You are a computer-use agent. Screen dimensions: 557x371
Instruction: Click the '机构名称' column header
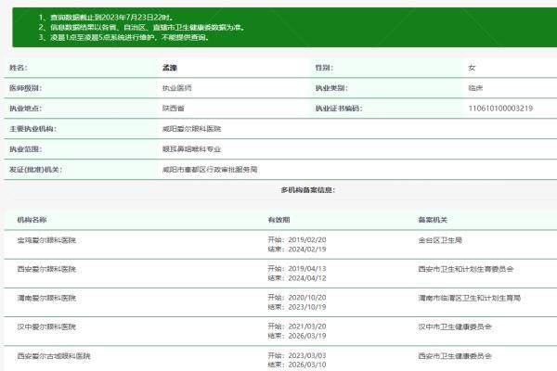(x=32, y=220)
